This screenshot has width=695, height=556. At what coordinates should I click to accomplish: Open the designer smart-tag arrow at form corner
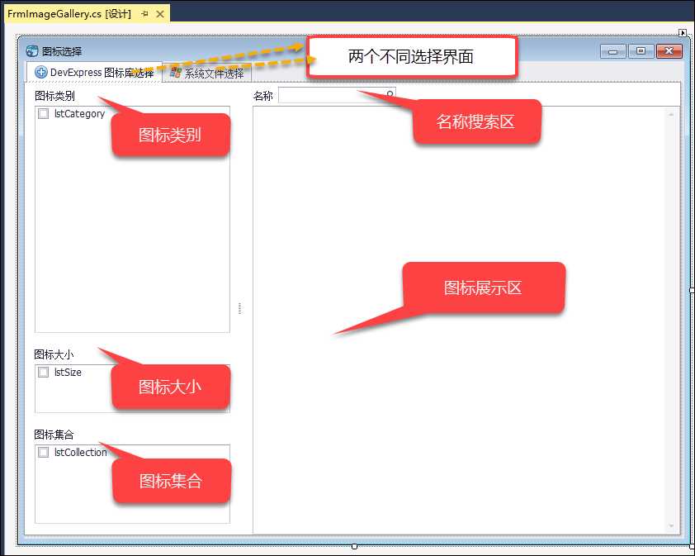[x=682, y=32]
